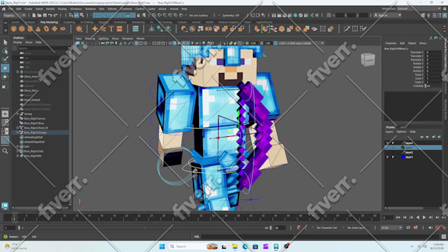This screenshot has height=252, width=448.
Task: Toggle snap to grids magnet icon
Action: 154,15
